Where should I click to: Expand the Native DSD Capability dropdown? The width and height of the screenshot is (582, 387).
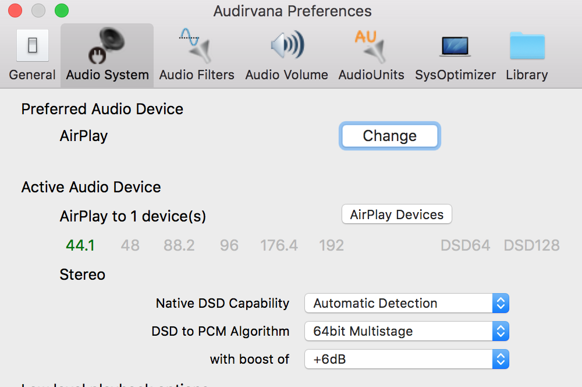407,303
